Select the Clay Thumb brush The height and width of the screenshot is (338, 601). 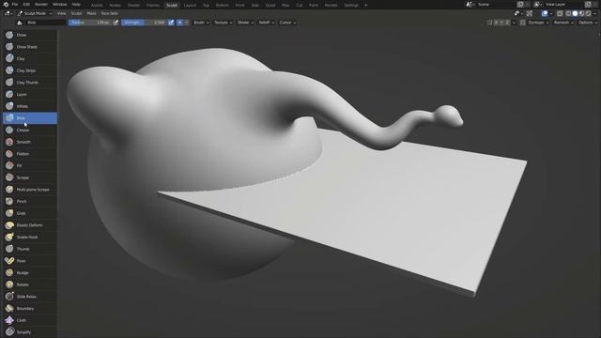(30, 83)
